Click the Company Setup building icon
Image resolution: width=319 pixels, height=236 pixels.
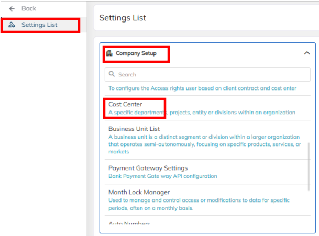(x=109, y=53)
